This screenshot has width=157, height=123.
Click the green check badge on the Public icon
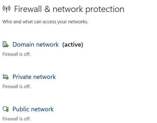click(7, 110)
